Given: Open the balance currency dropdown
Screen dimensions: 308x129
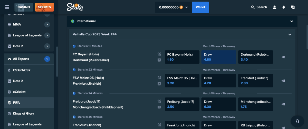Looking at the screenshot, I should 187,7.
